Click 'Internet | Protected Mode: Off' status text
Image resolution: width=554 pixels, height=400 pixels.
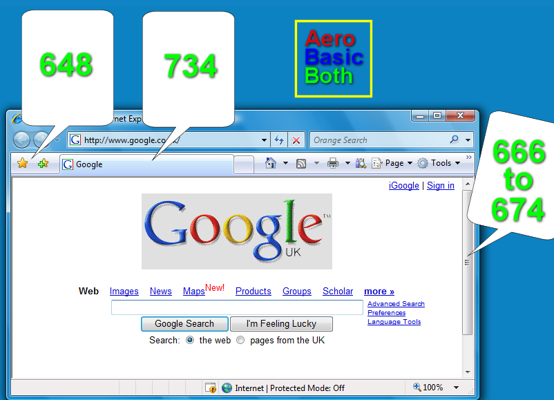[289, 388]
